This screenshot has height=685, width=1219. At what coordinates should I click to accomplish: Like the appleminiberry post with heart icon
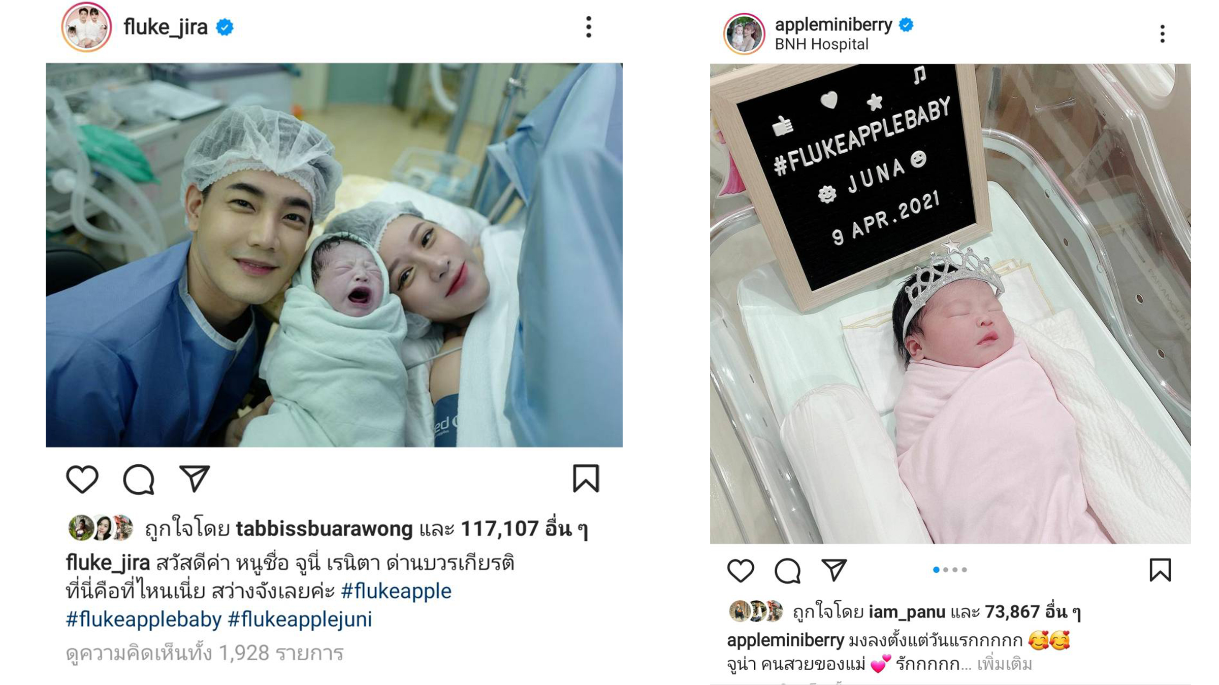pyautogui.click(x=741, y=570)
